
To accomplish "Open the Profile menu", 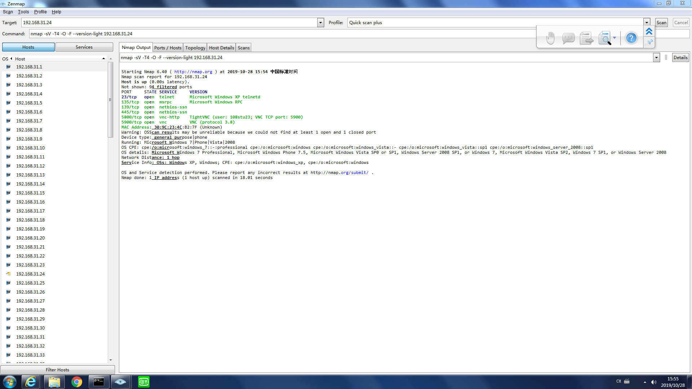I will [40, 12].
